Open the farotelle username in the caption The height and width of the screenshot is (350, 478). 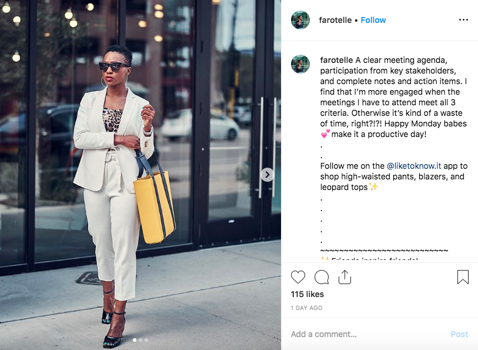coord(336,60)
